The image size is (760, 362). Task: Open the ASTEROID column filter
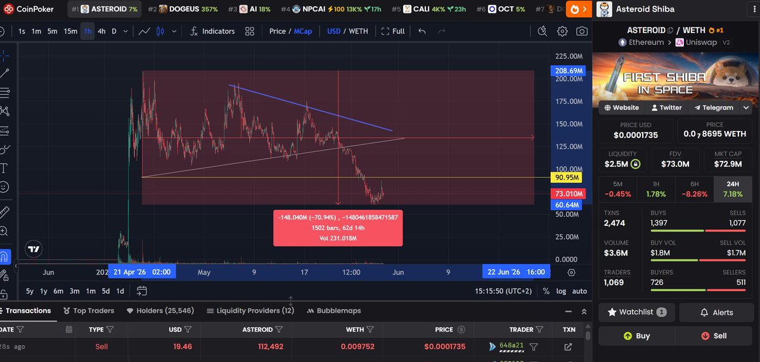279,330
